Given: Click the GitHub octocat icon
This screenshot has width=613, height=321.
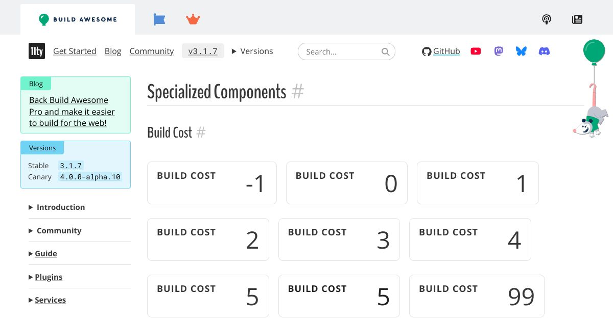Looking at the screenshot, I should coord(427,51).
